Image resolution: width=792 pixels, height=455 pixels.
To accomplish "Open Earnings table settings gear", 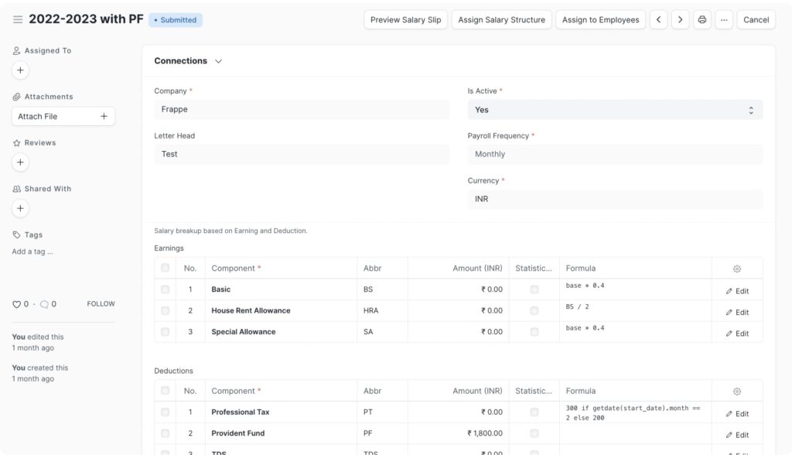I will click(736, 269).
